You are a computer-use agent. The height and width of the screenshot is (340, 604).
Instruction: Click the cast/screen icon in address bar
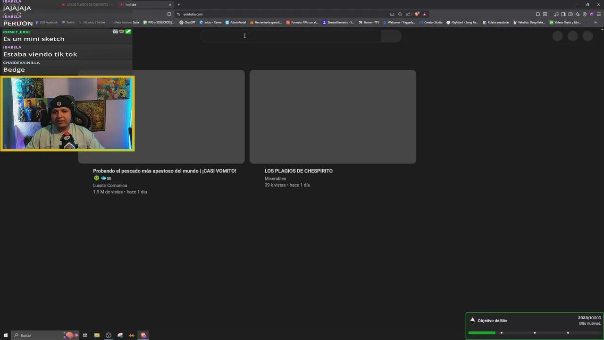(392, 14)
